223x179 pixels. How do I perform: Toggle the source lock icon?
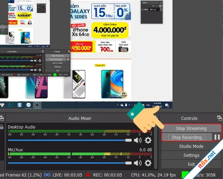2,127
